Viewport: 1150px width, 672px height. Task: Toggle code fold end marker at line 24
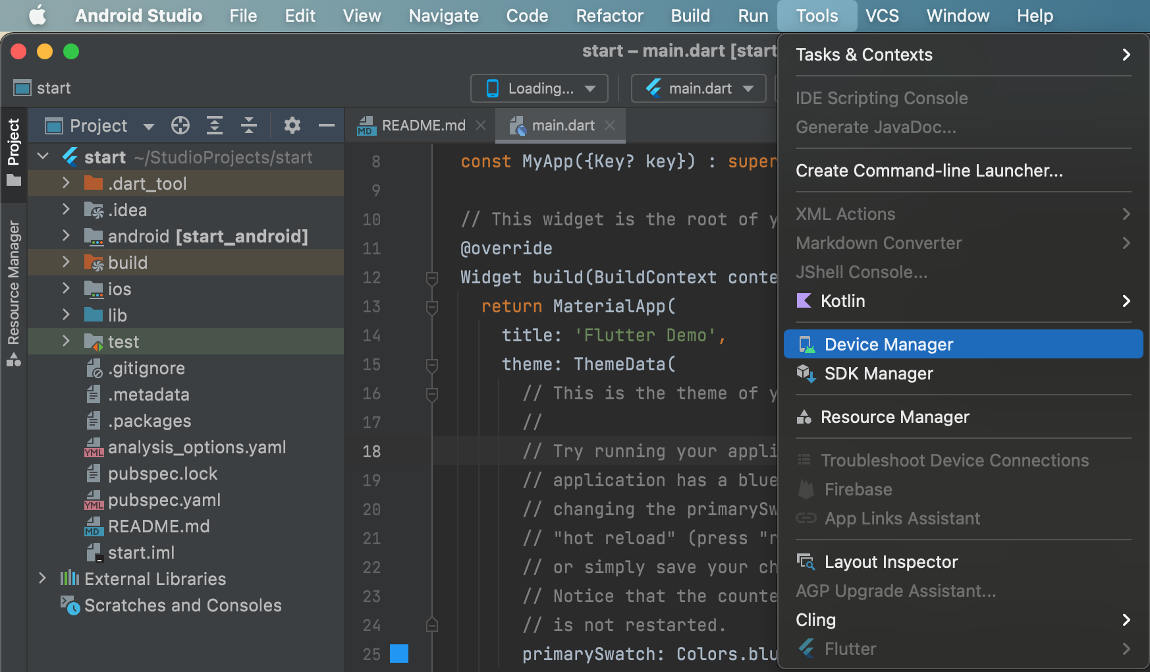coord(432,624)
